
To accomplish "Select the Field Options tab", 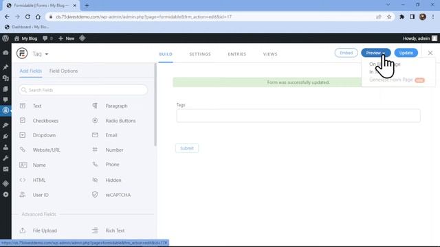I will 63,71.
